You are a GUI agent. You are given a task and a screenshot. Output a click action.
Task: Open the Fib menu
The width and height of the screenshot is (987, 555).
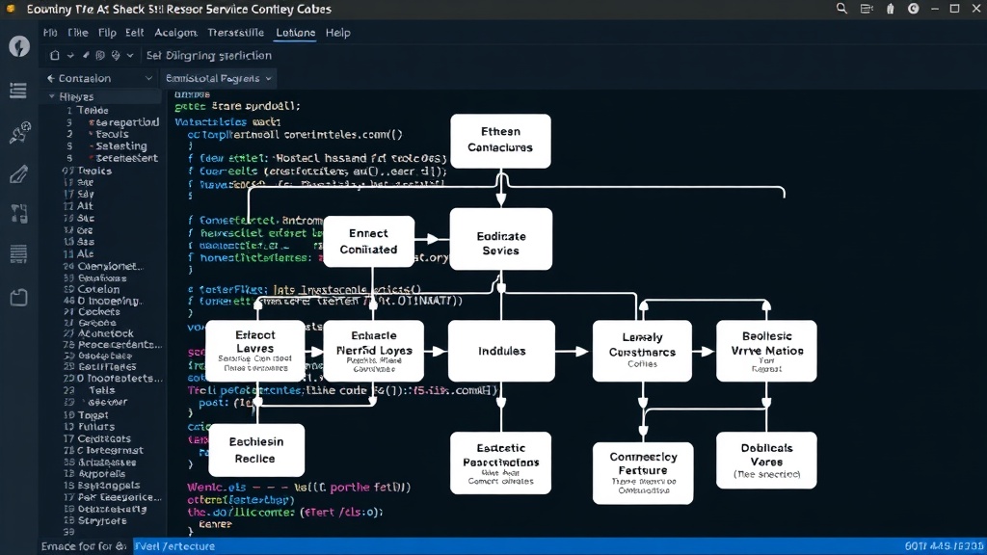tap(50, 33)
